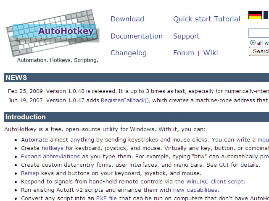Visit the Forum link
Image resolution: width=269 pixels, height=201 pixels.
tap(183, 53)
